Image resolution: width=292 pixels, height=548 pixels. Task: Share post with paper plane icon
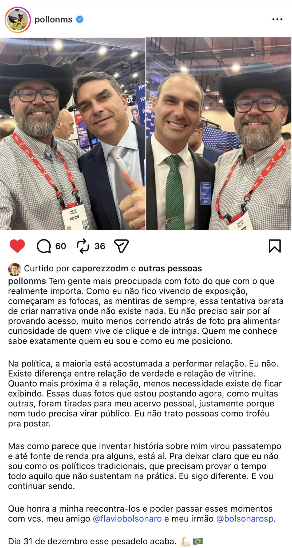[x=121, y=246]
